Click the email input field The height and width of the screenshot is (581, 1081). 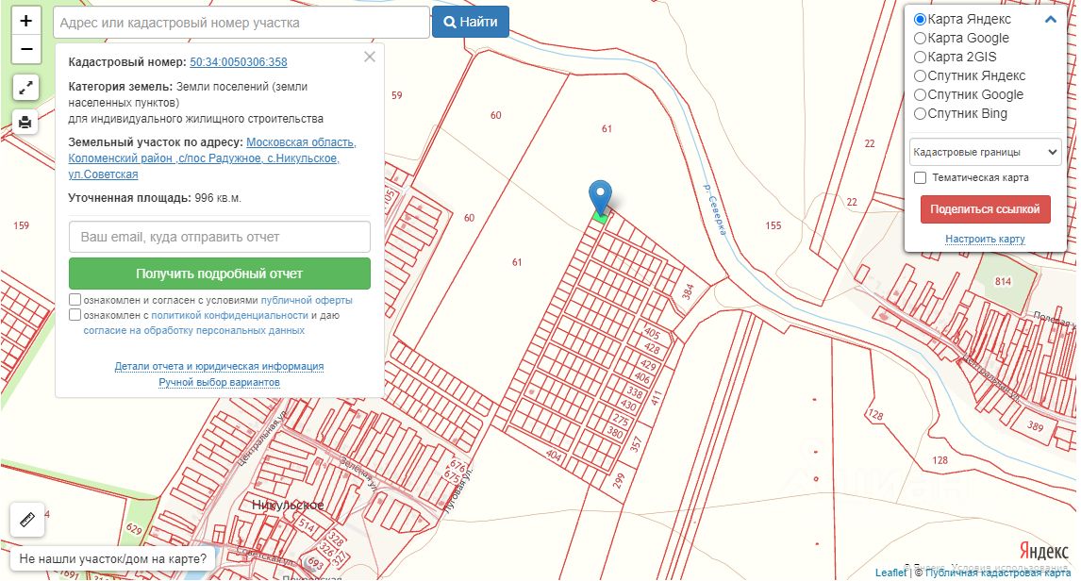219,237
